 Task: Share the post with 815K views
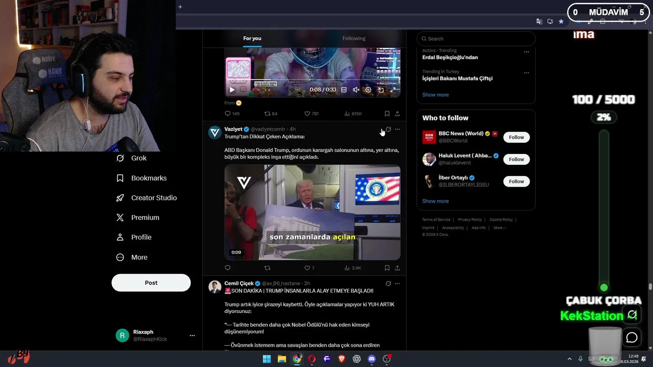pyautogui.click(x=397, y=114)
